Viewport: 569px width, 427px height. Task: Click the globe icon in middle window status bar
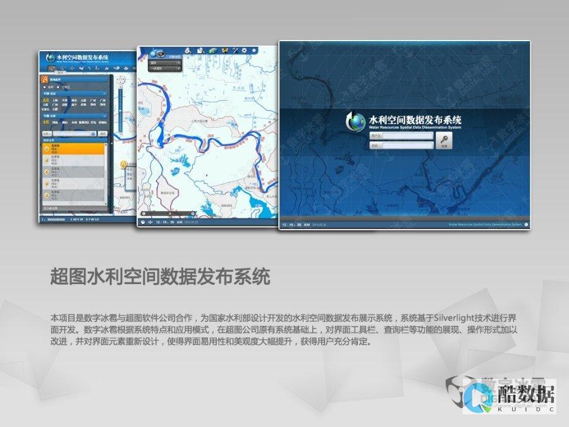coord(143,222)
